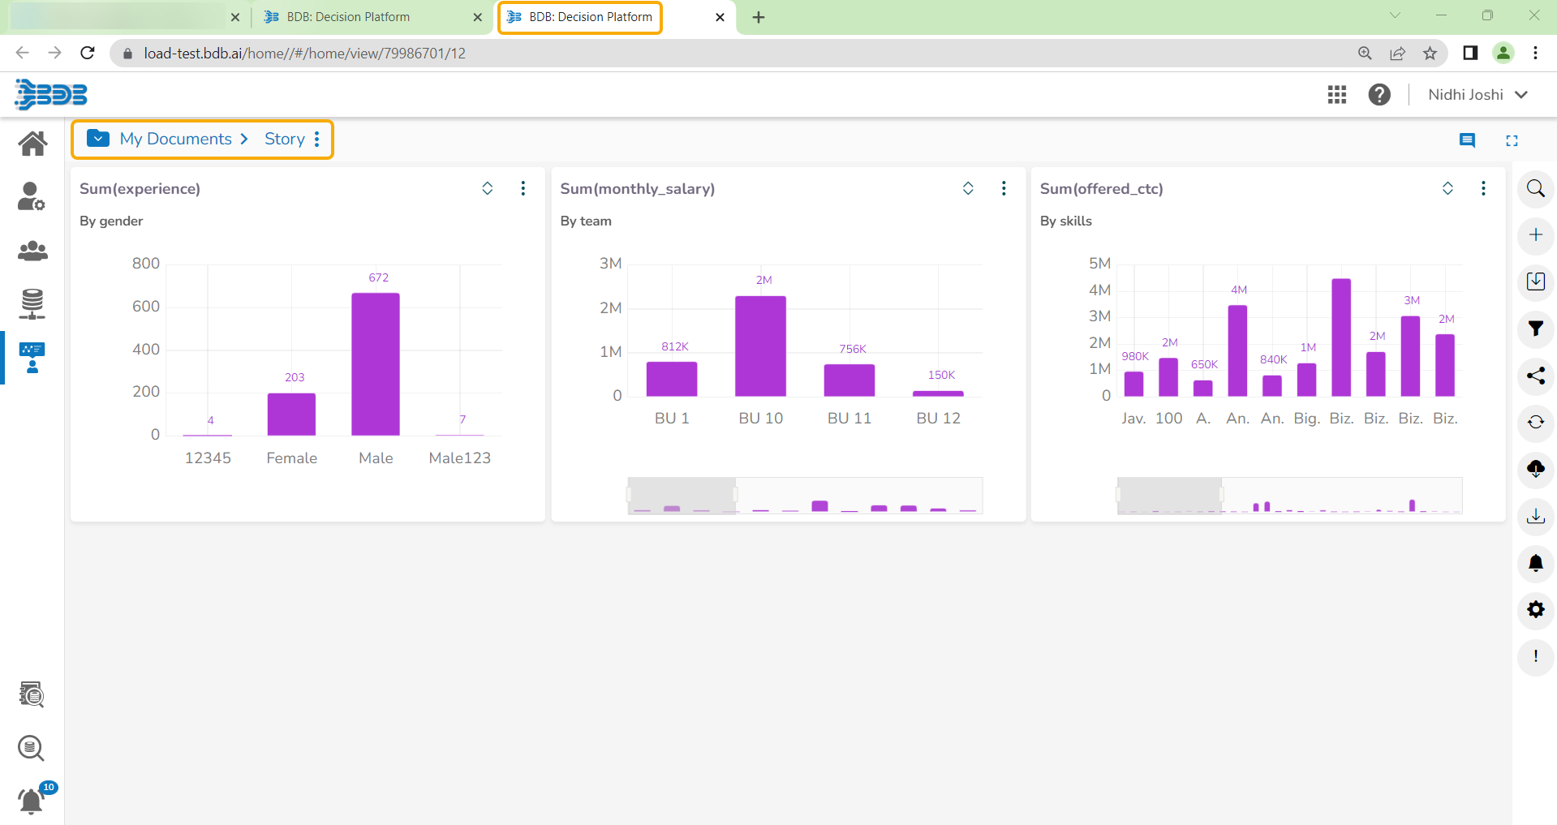This screenshot has height=825, width=1557.
Task: Toggle expand on Sum(offered_ctc) chart
Action: pos(1447,188)
